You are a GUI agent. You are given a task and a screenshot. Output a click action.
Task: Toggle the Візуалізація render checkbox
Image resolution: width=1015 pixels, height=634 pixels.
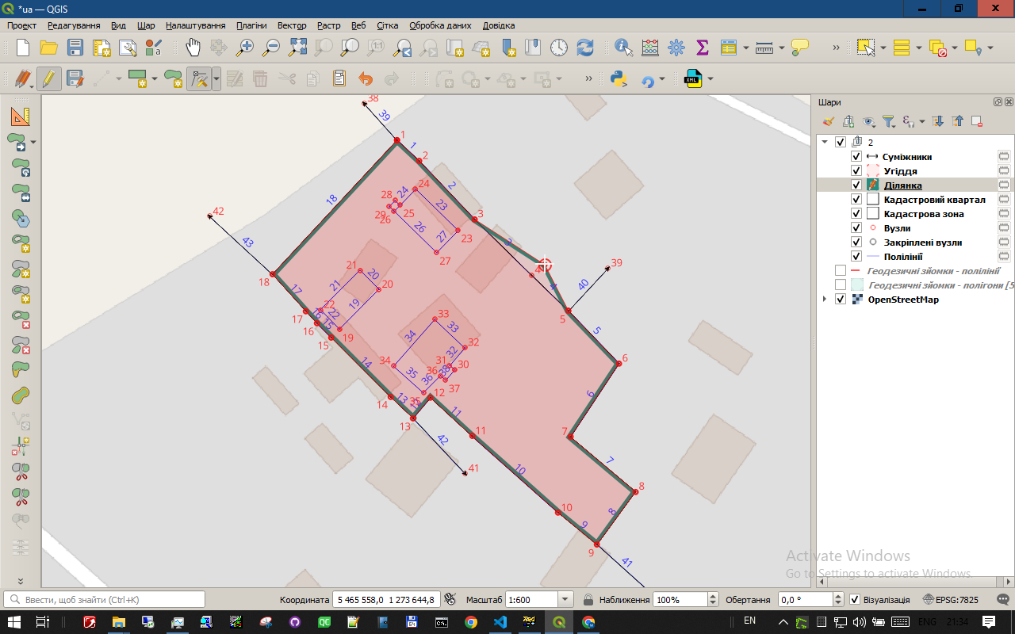[854, 600]
